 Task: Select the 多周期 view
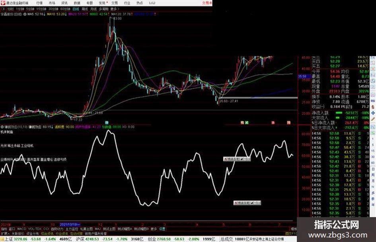tap(103, 9)
